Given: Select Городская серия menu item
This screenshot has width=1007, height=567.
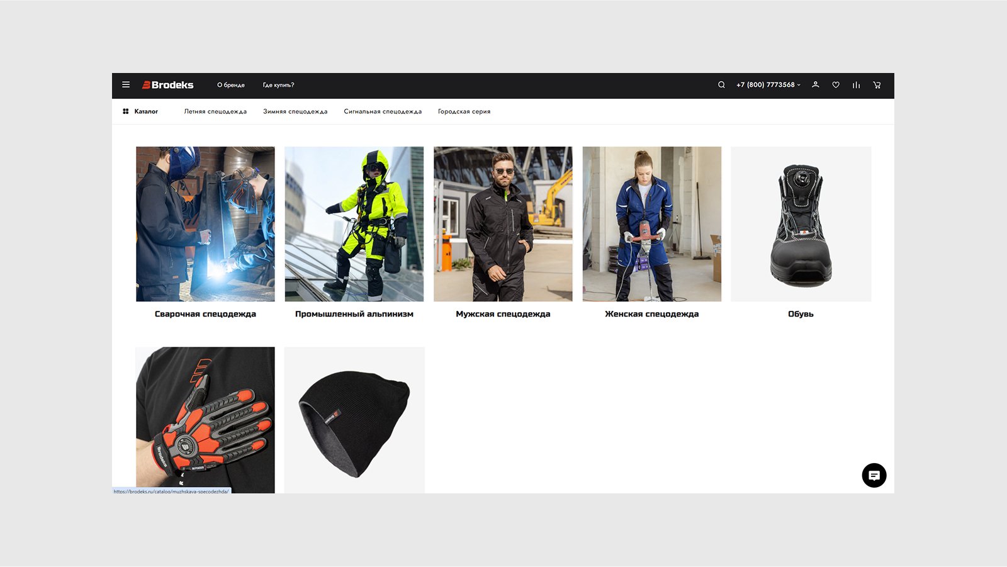Looking at the screenshot, I should click(x=464, y=111).
